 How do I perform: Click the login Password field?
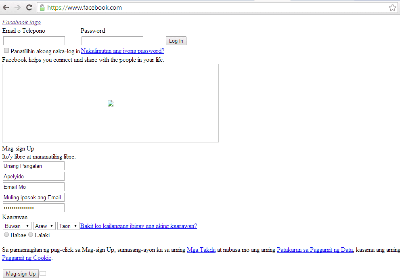click(x=112, y=41)
